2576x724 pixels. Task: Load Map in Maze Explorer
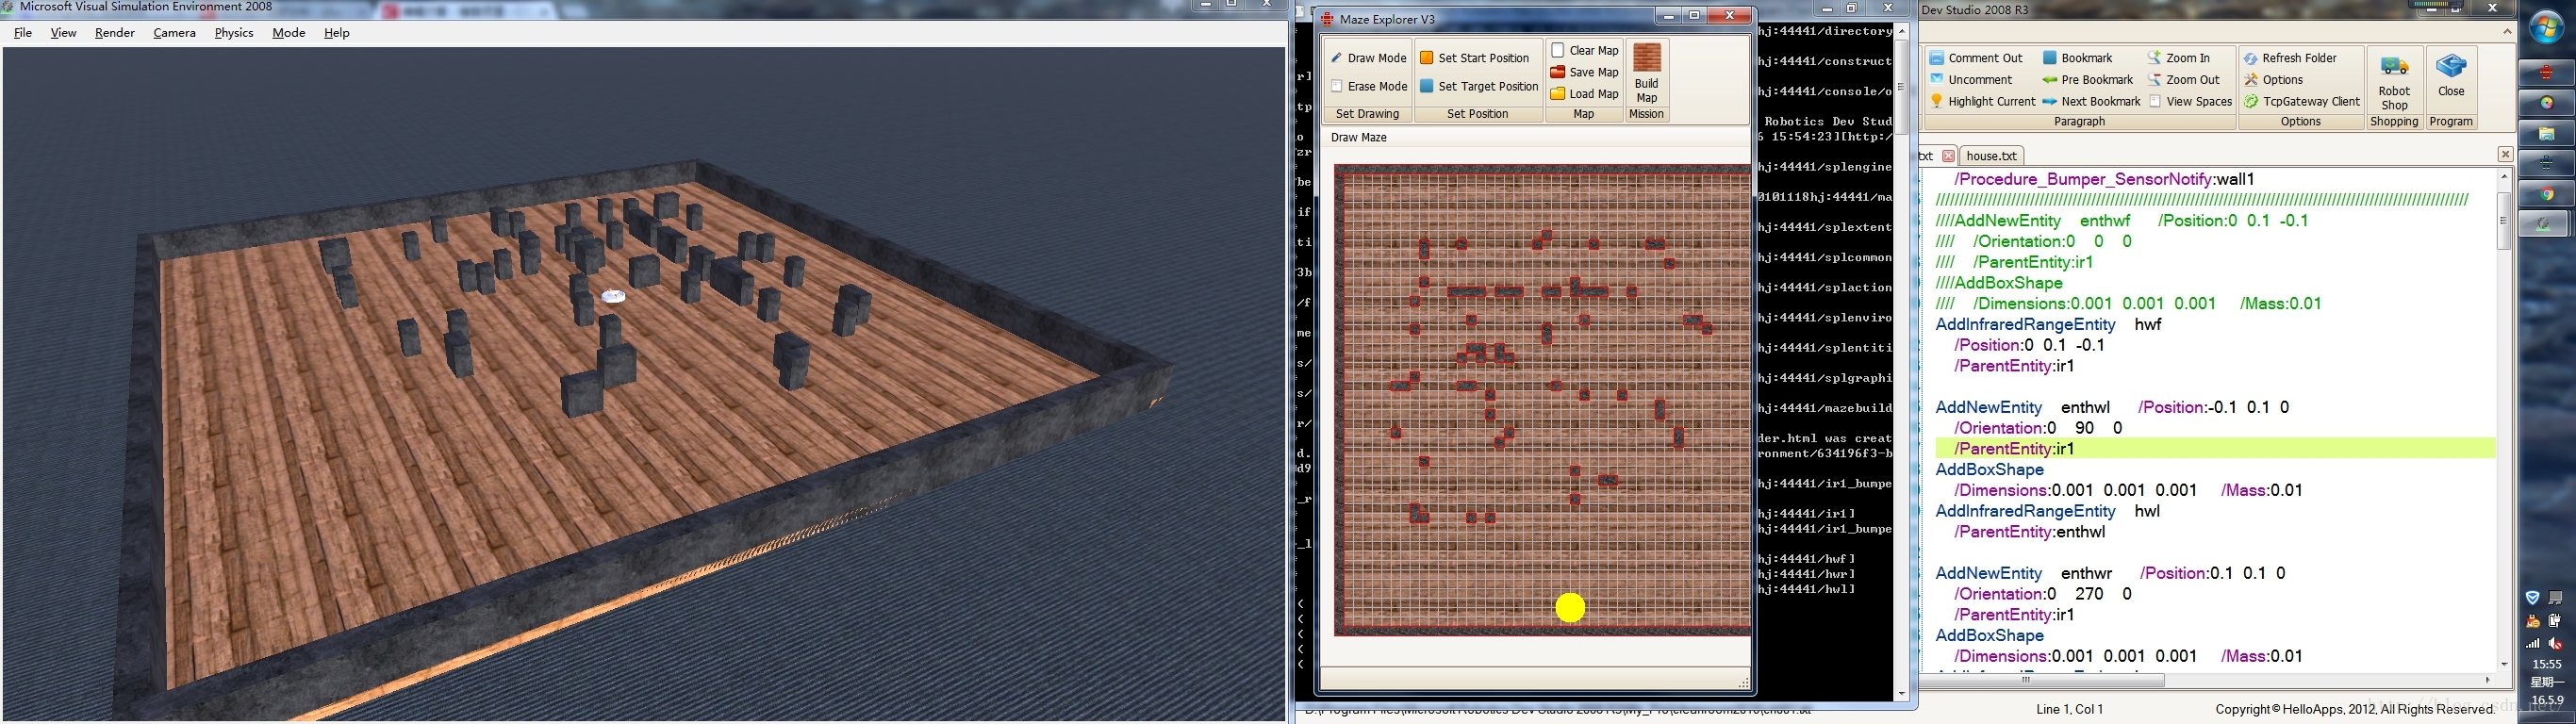coord(1584,94)
